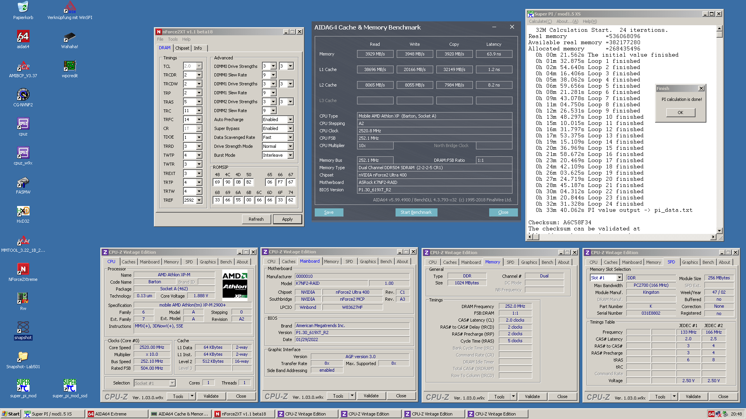Open the Help menu in Super PI
Viewport: 746px width, 419px height.
pos(589,21)
